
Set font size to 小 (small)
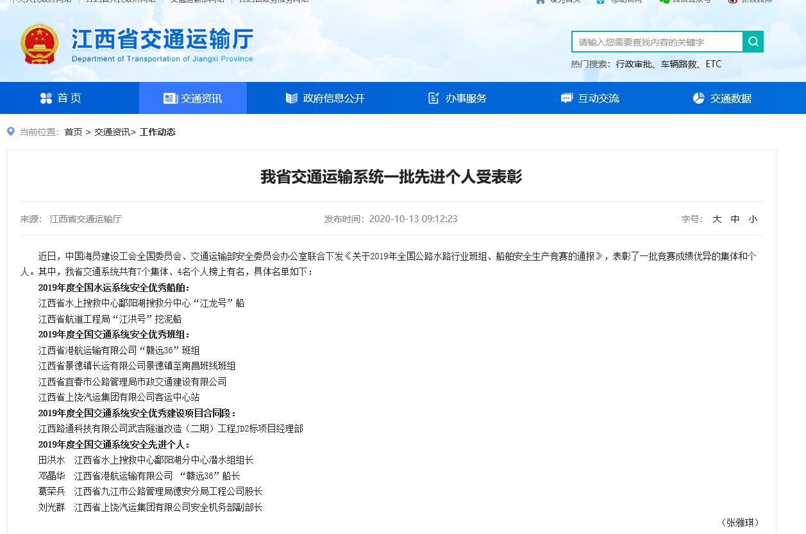[753, 219]
